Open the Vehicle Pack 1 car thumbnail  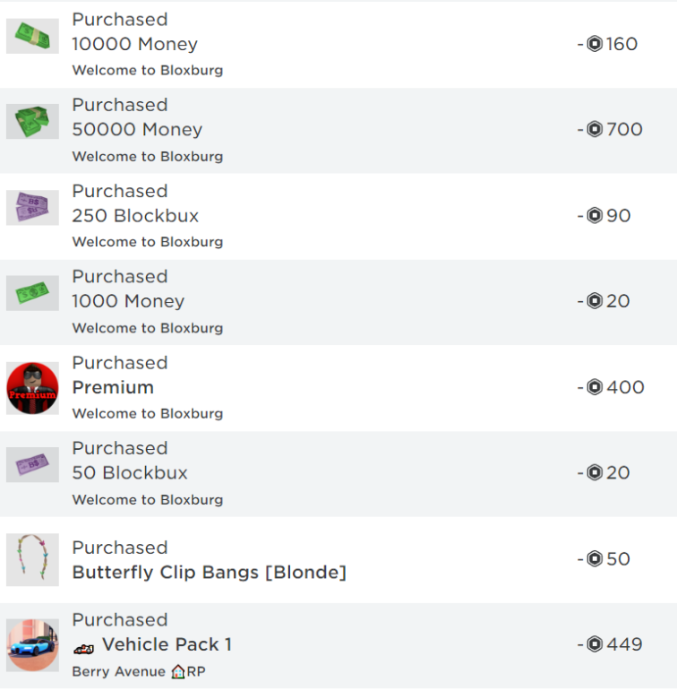32,644
